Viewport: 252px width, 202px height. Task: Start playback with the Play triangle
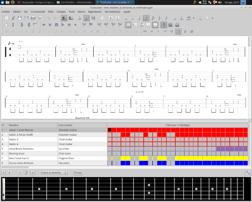[63, 25]
